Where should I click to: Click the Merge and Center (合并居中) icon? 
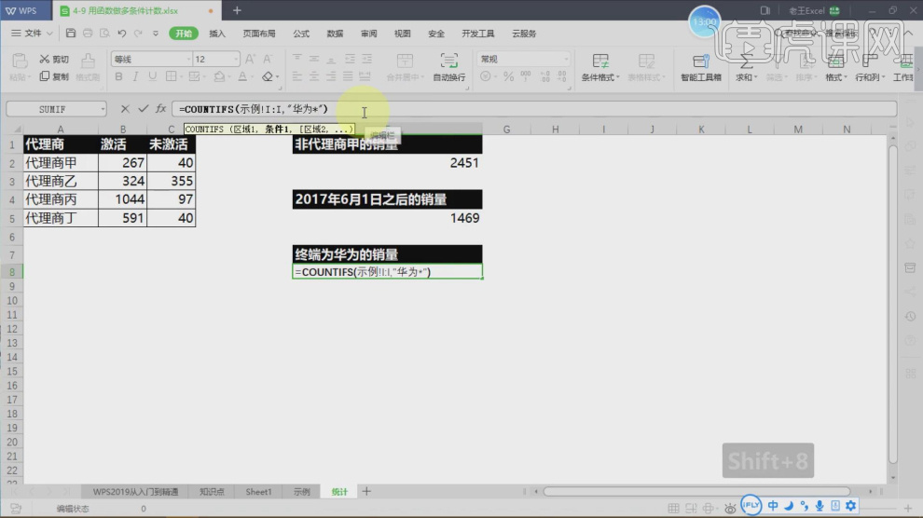pos(405,61)
